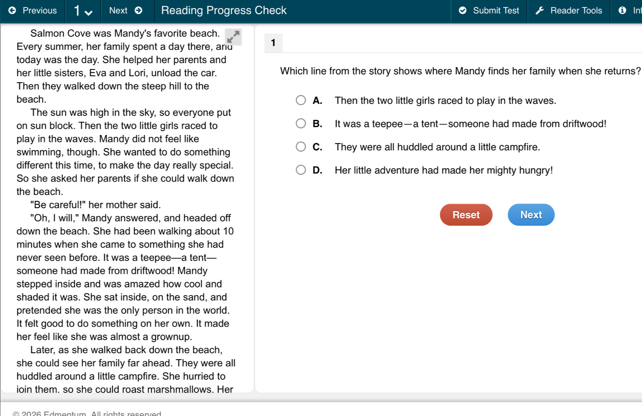
Task: Click the Reader Tools menu label
Action: 576,10
